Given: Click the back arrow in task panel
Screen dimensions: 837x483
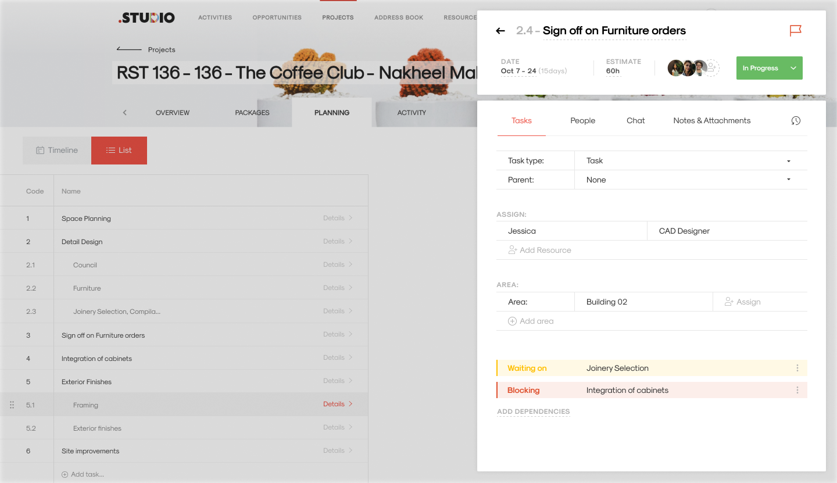Looking at the screenshot, I should pos(500,31).
